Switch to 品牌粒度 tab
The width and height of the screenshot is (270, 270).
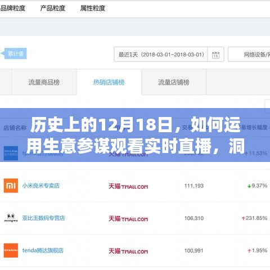[12, 8]
